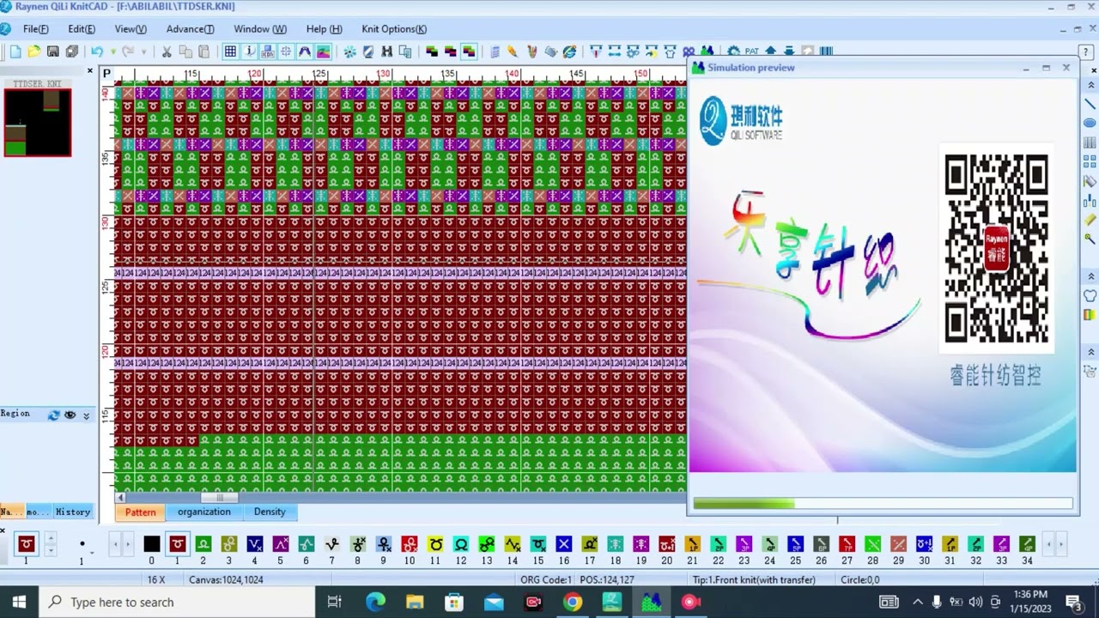Click the barcode icon in toolbar
Viewport: 1099px width, 618px height.
[826, 51]
